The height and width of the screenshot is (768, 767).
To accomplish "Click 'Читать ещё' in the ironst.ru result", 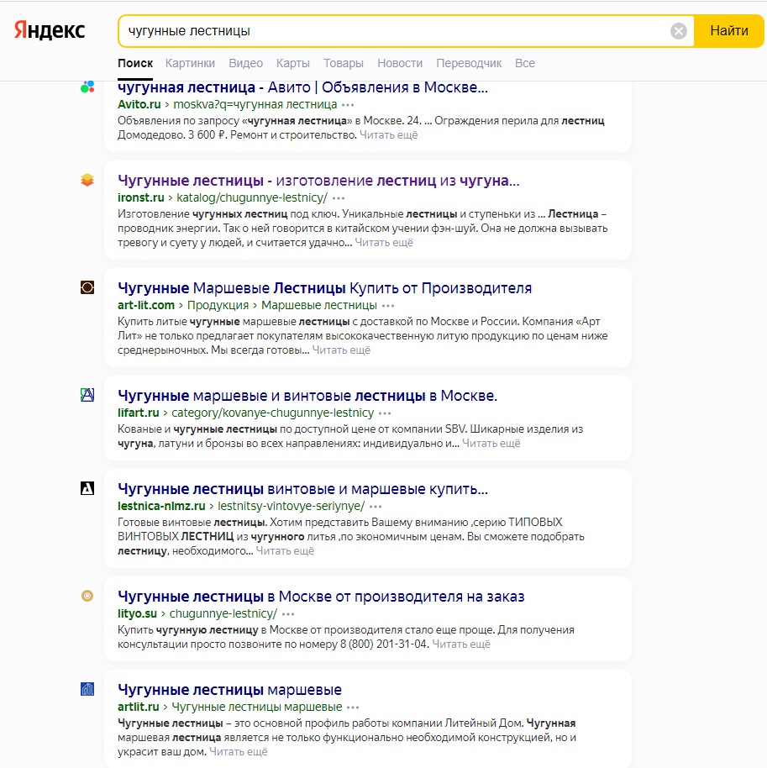I will (x=384, y=243).
